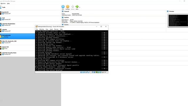Image resolution: width=188 pixels, height=106 pixels.
Task: Select the RancherOS virtual machine
Action: (x=31, y=13)
